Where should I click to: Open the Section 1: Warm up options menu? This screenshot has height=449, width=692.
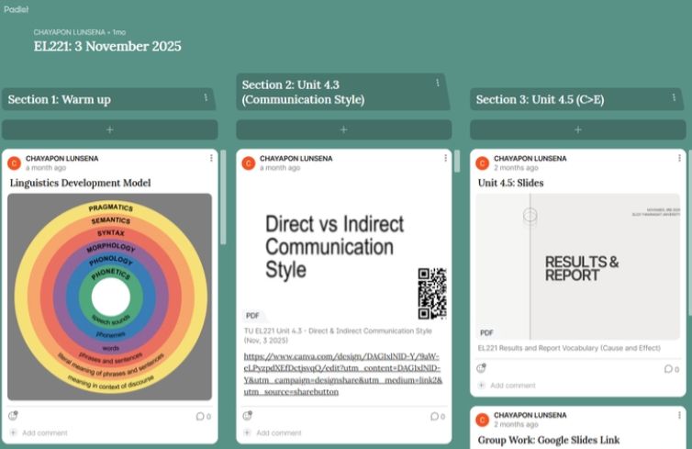coord(205,97)
